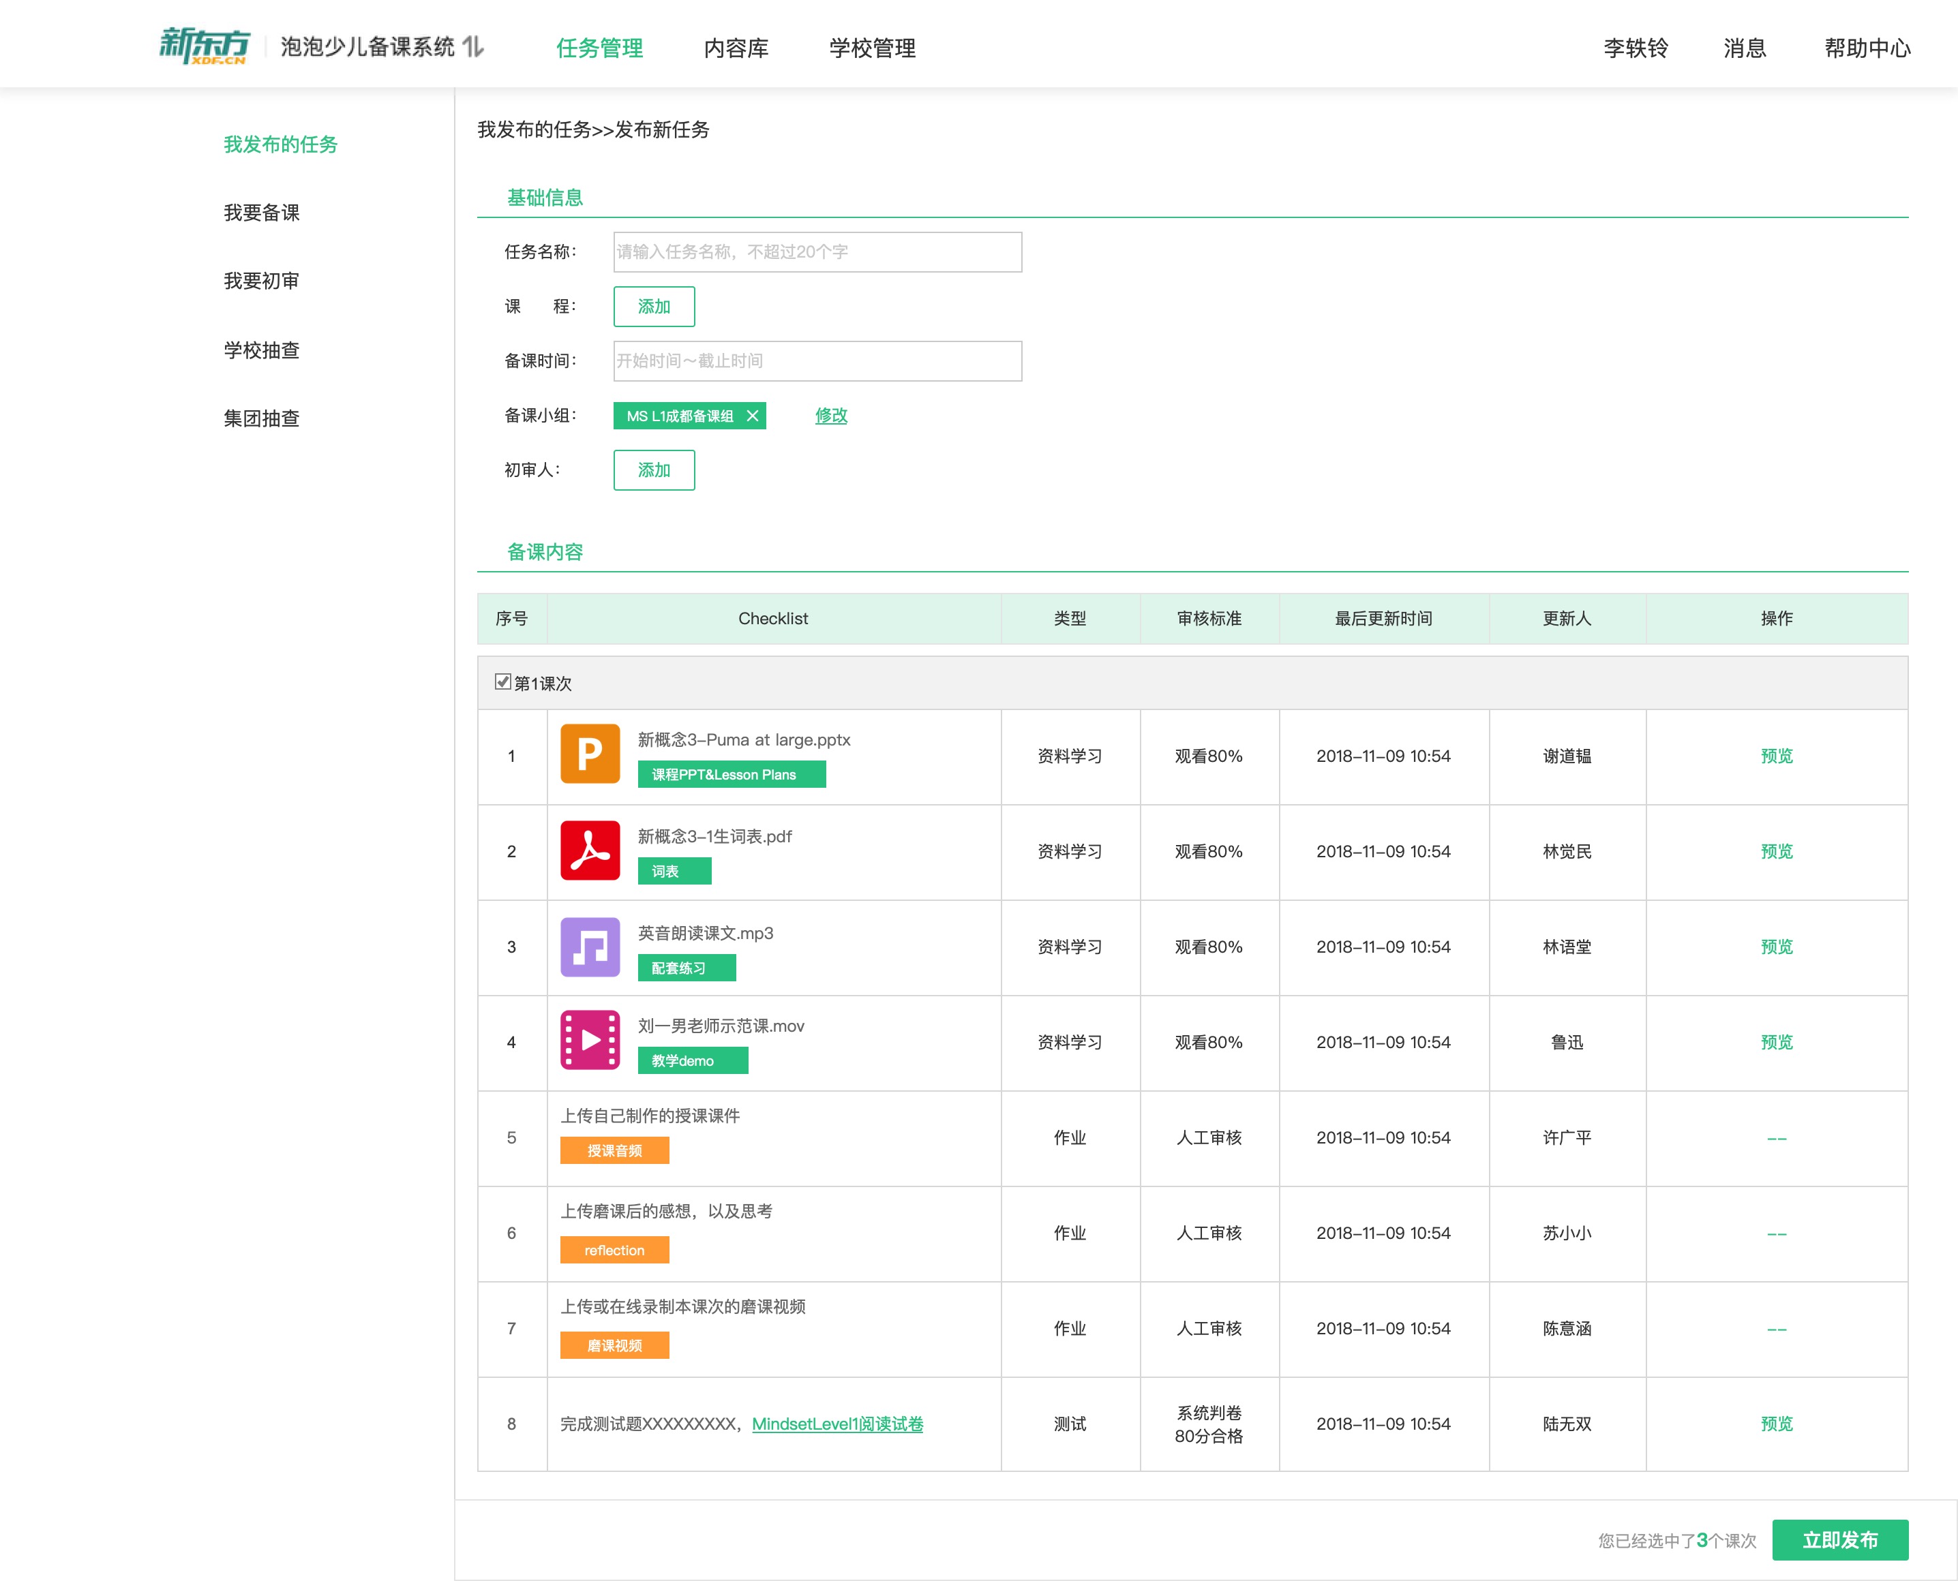Click 上传磨课后的感想，以及思考 text
Viewport: 1958px width, 1581px height.
[666, 1211]
